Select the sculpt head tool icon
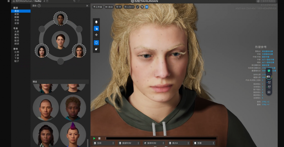 point(96,22)
